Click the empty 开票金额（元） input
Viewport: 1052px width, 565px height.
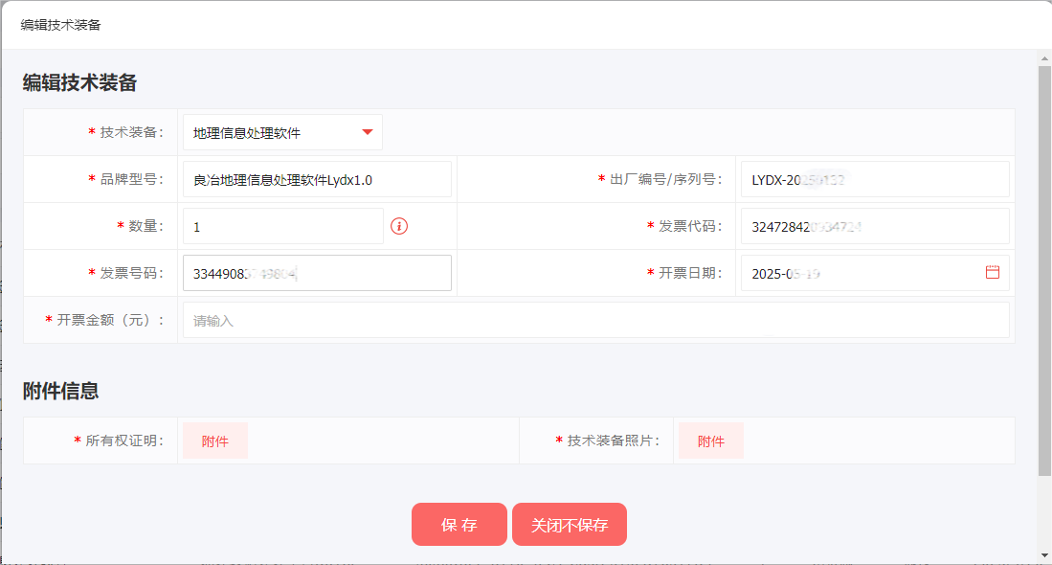click(595, 320)
